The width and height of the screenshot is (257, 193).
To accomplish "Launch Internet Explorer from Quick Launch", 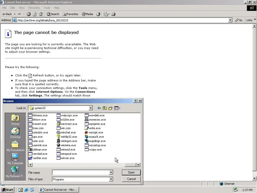I will [x=26, y=190].
